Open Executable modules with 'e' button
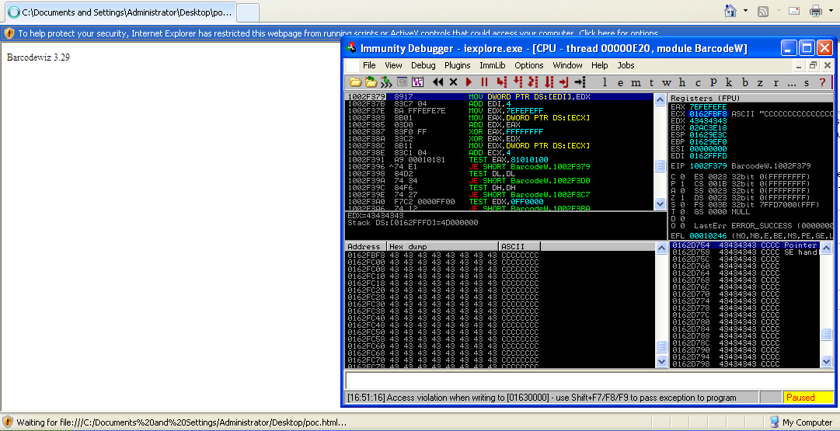840x431 pixels. tap(620, 82)
